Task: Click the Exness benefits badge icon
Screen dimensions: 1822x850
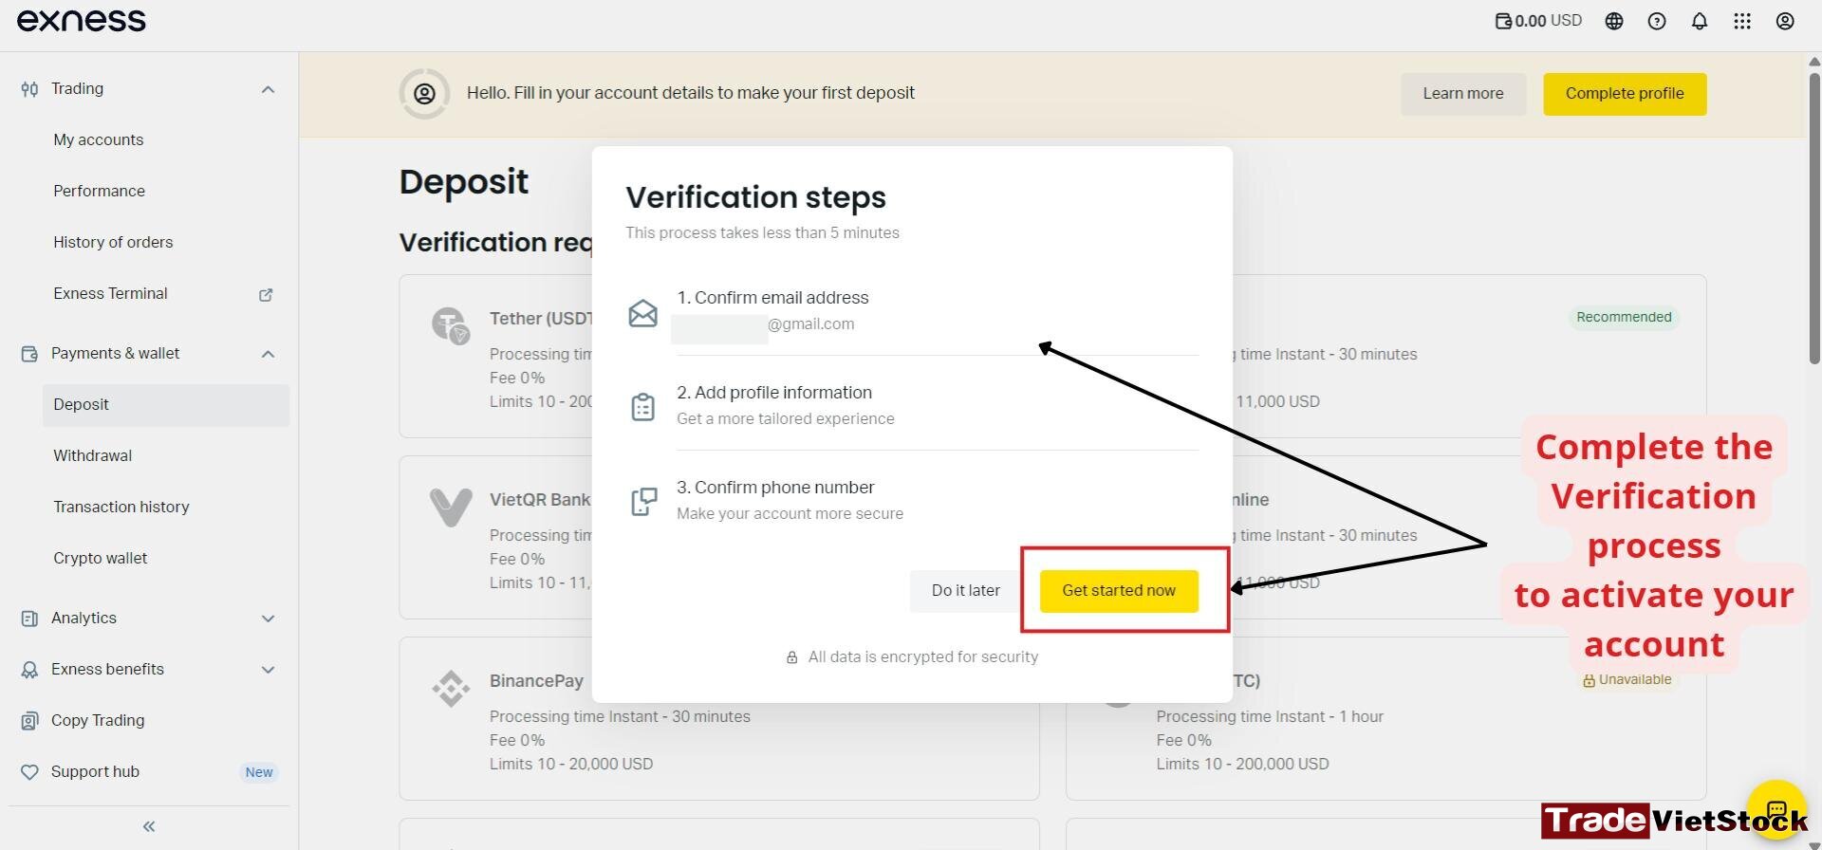Action: (29, 670)
